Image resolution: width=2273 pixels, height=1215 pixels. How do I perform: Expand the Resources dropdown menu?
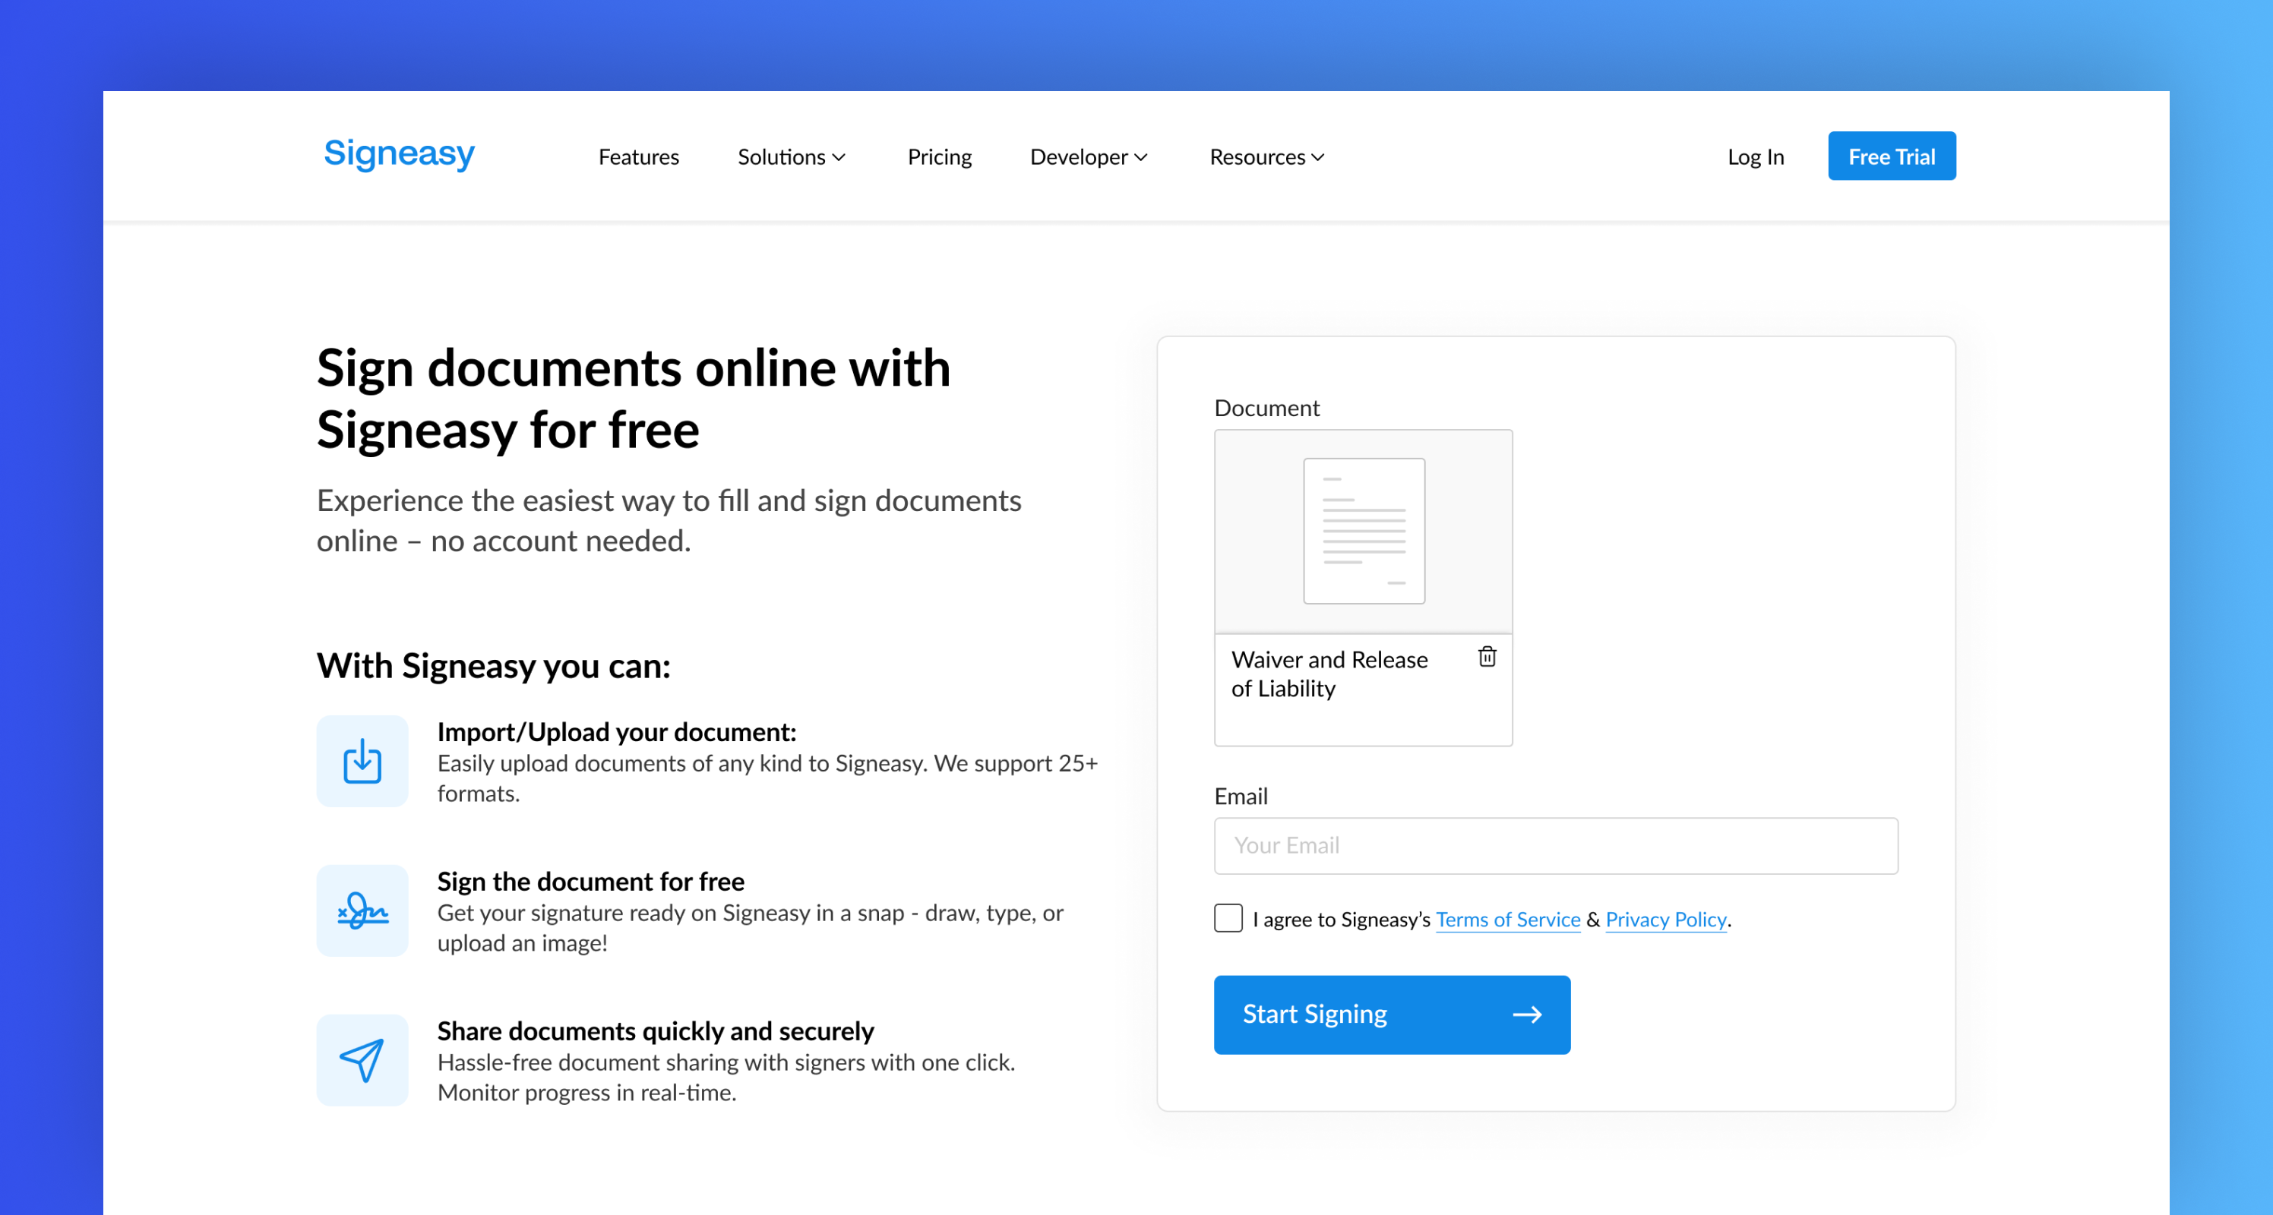click(1266, 157)
